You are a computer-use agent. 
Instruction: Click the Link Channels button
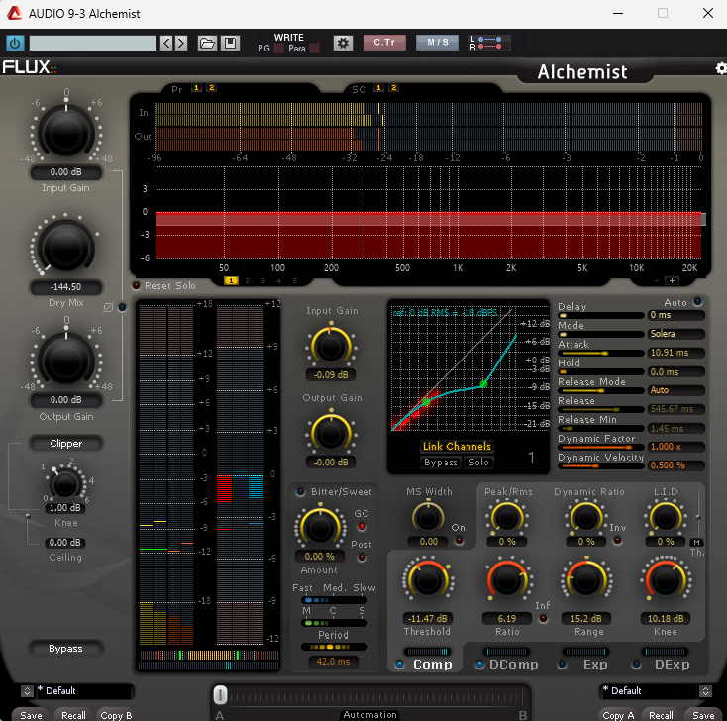pos(456,447)
